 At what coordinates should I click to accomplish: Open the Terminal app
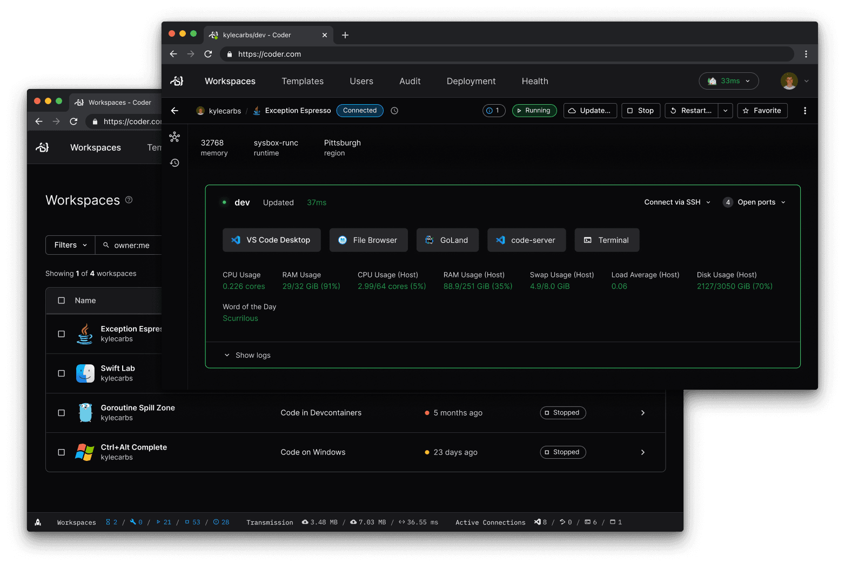pyautogui.click(x=607, y=240)
